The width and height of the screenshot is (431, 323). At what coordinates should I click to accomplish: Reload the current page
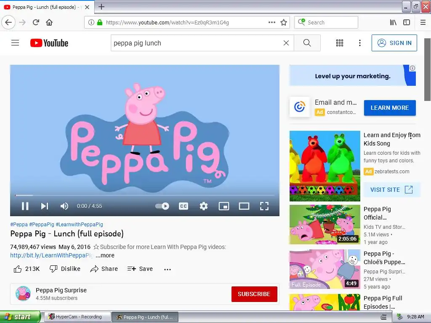point(36,22)
